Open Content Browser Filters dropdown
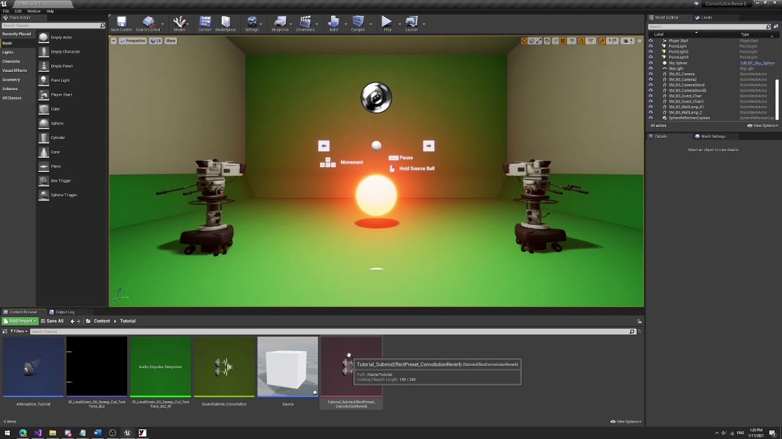This screenshot has width=782, height=439. coord(18,332)
